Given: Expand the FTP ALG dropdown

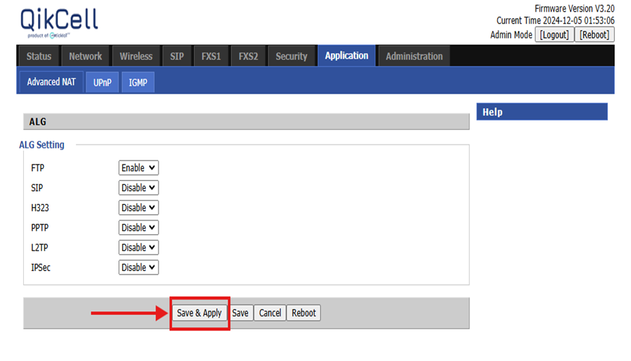Looking at the screenshot, I should 138,168.
